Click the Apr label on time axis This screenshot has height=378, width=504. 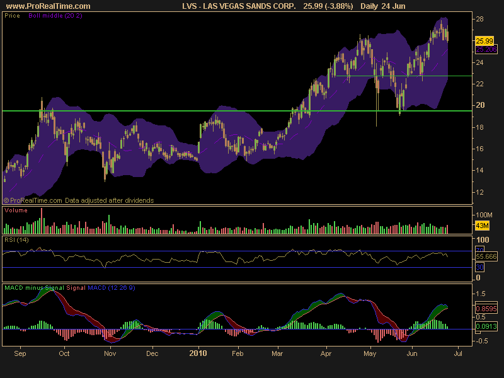(326, 353)
